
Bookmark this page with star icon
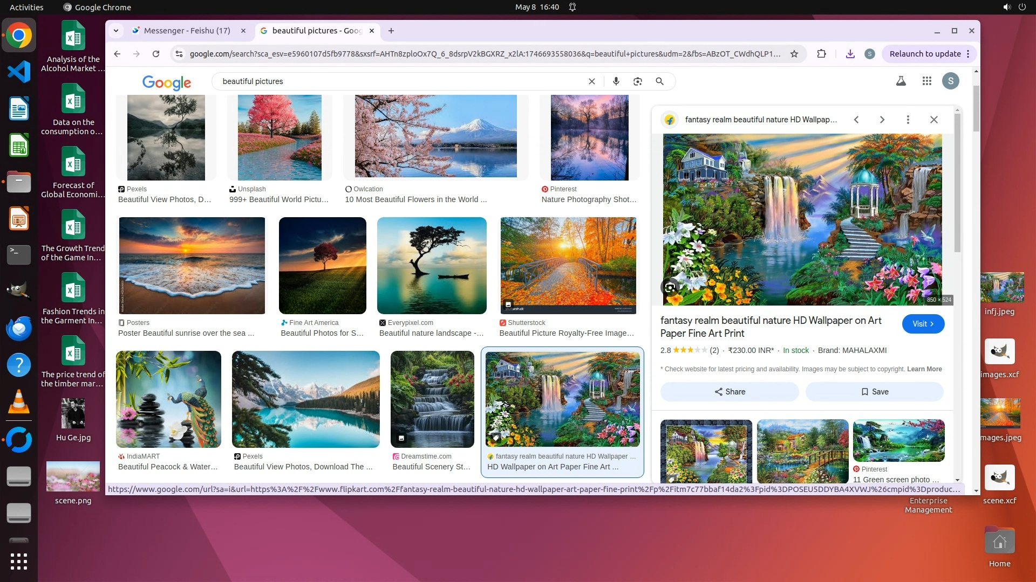(794, 54)
